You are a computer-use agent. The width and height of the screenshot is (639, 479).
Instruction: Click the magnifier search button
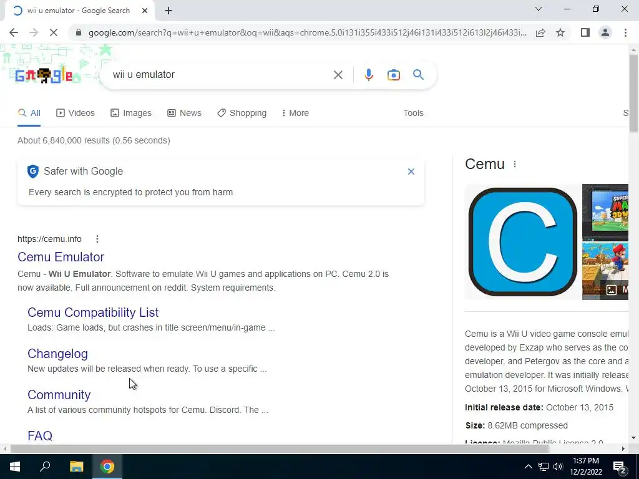pyautogui.click(x=418, y=75)
